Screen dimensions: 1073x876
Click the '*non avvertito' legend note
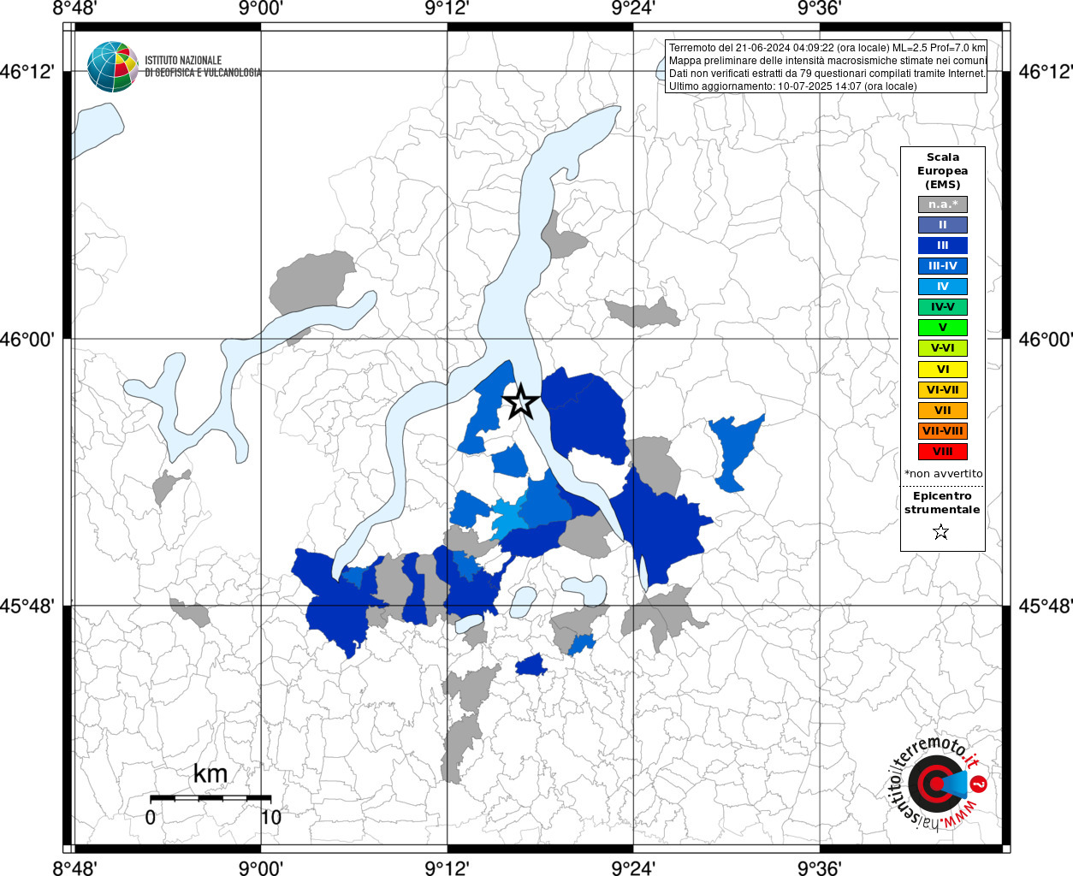pos(943,474)
